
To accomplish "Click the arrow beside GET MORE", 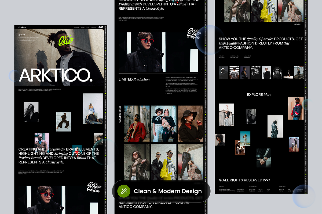I will (x=302, y=24).
